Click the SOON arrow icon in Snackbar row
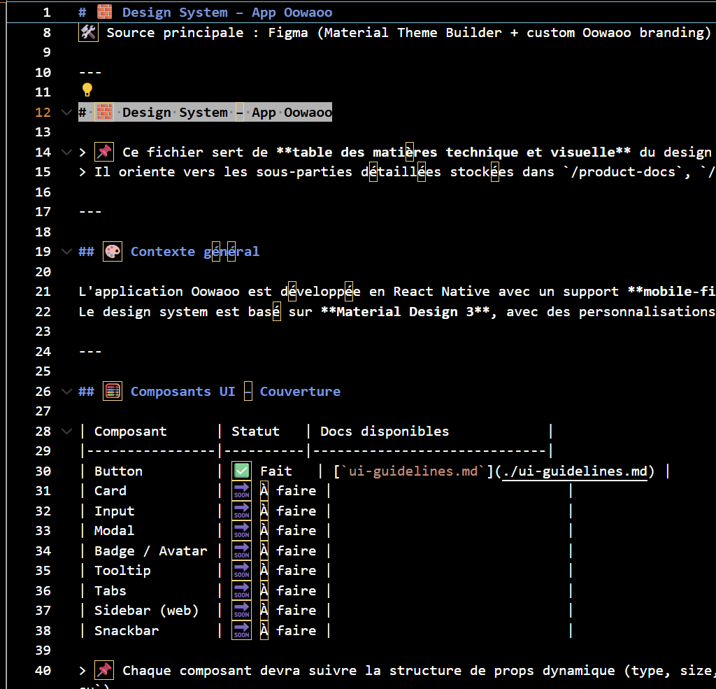This screenshot has height=689, width=716. tap(242, 631)
